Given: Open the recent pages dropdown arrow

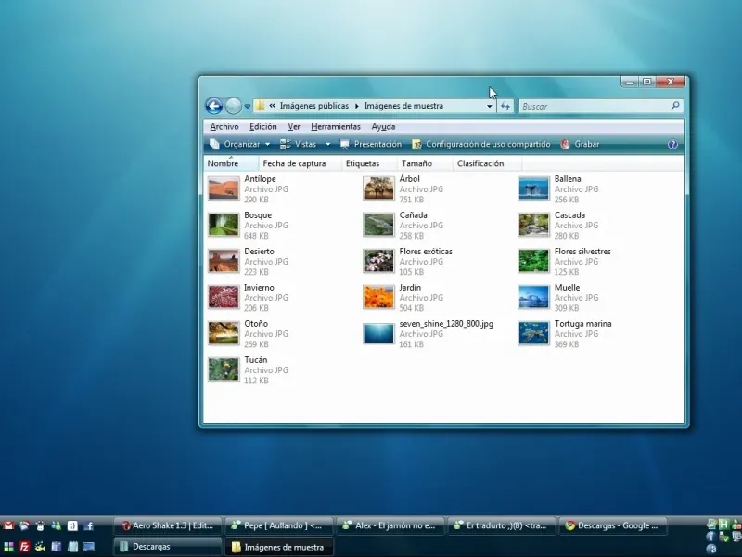Looking at the screenshot, I should [247, 107].
